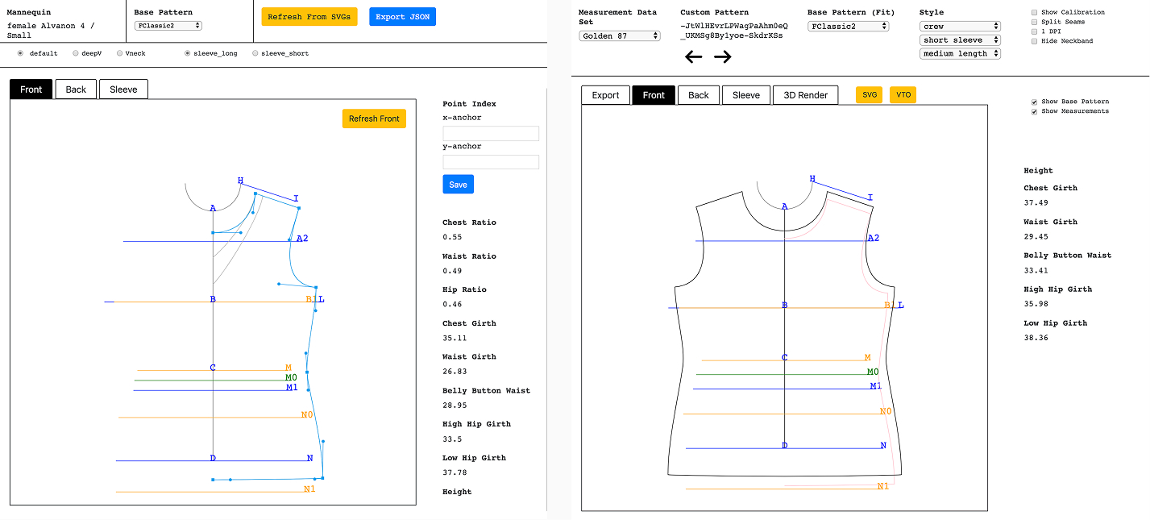This screenshot has width=1150, height=520.
Task: Click the blue Export JSON button
Action: pyautogui.click(x=402, y=17)
